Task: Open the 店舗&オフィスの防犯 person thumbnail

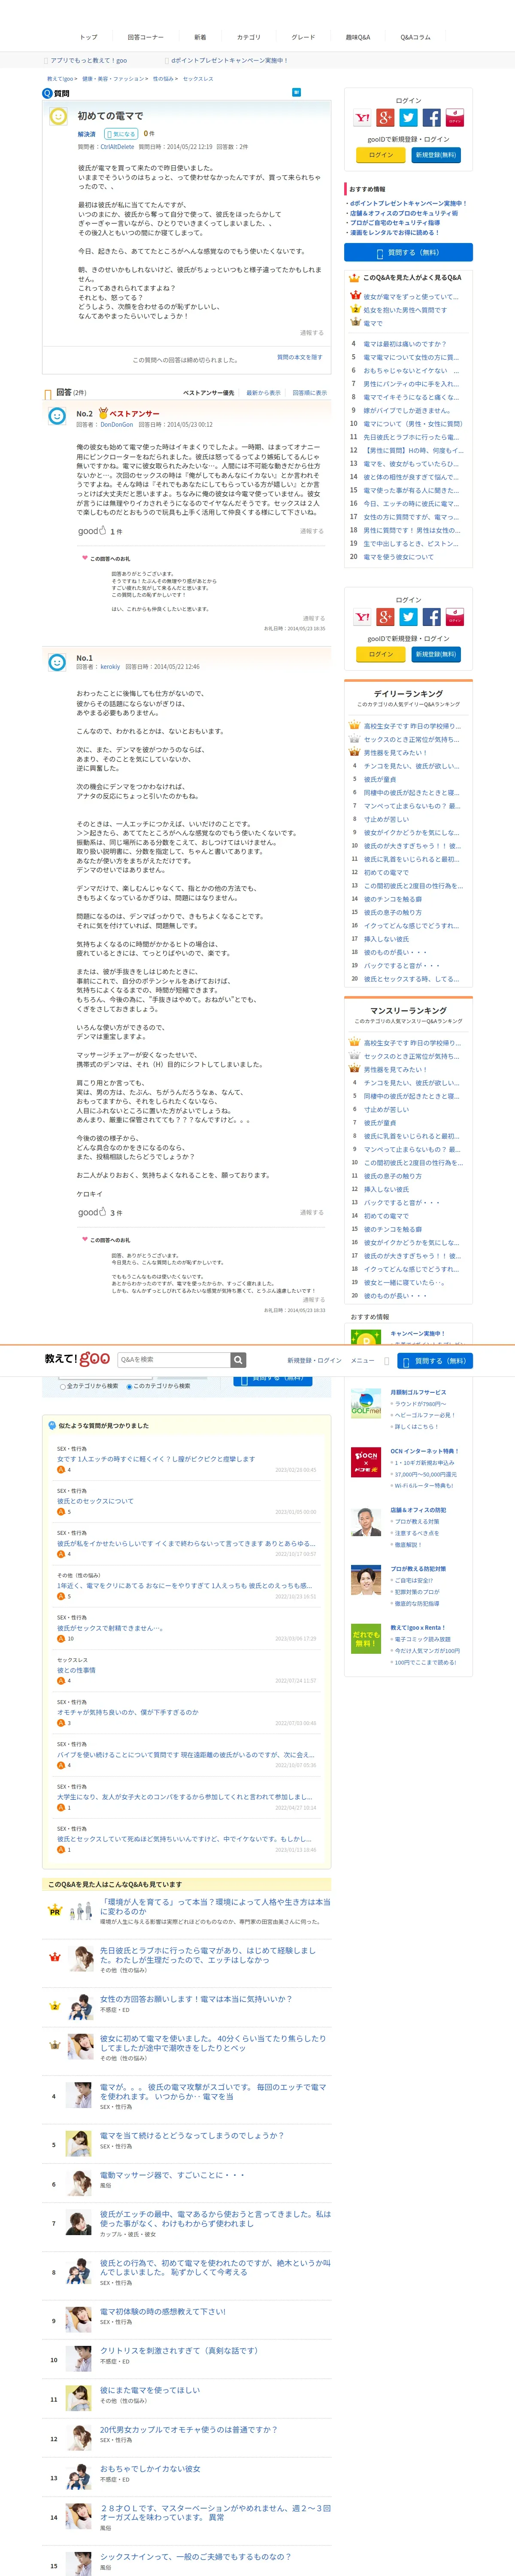Action: [366, 1522]
